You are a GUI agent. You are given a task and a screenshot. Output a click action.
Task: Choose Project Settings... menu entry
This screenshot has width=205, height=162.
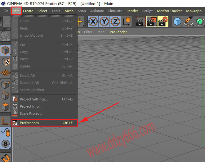[44, 99]
